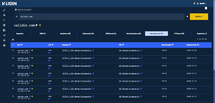Select the row dated 2024-10-14

point(13,81)
